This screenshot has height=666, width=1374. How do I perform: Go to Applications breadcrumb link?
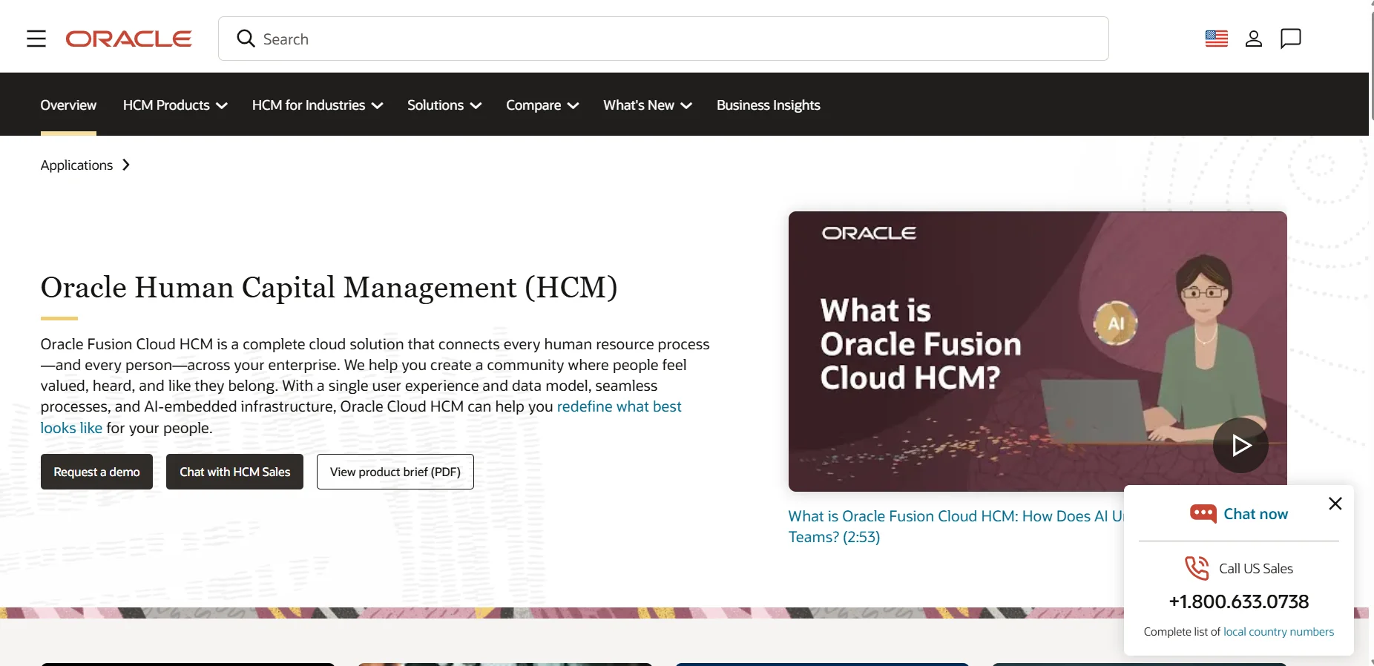(76, 165)
